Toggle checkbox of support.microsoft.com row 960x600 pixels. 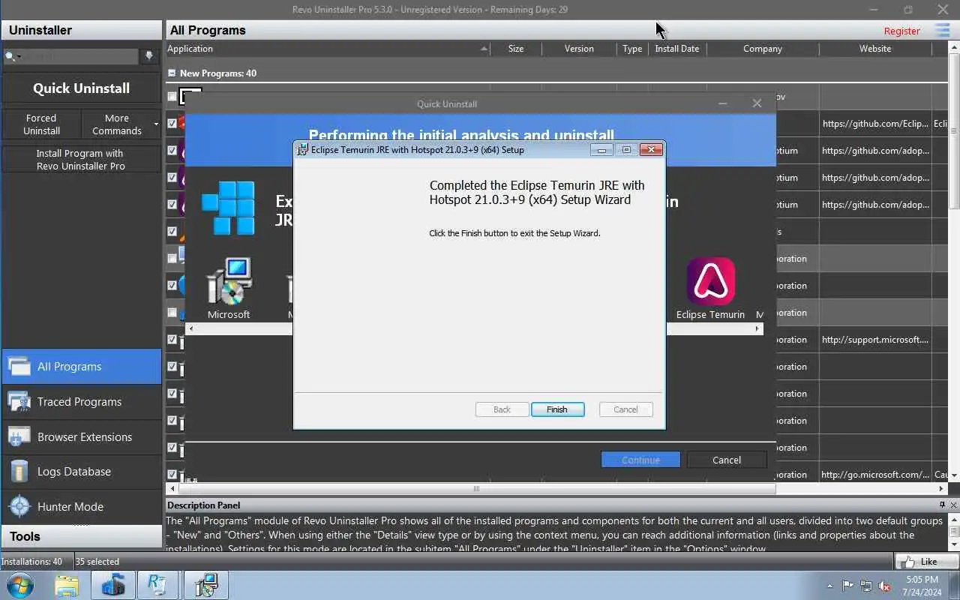tap(172, 339)
